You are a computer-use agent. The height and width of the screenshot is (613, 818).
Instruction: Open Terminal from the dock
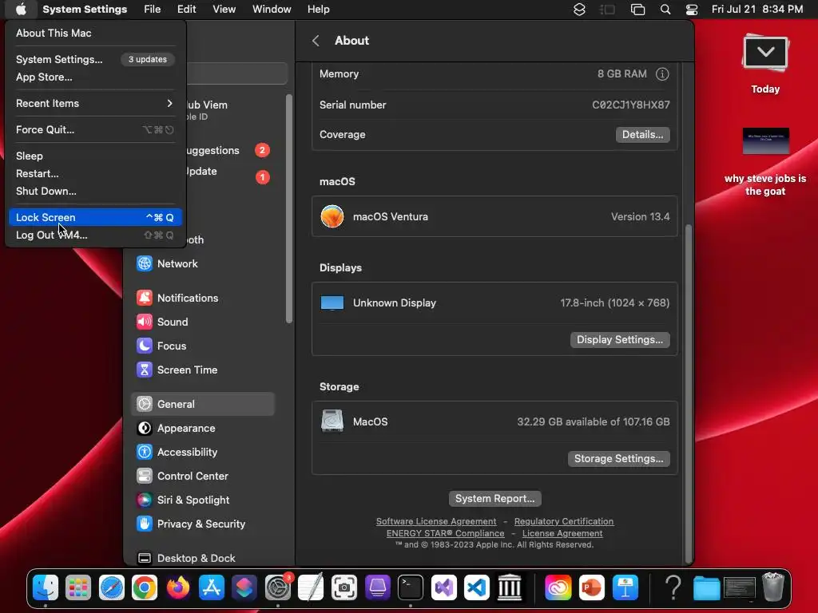pyautogui.click(x=411, y=587)
